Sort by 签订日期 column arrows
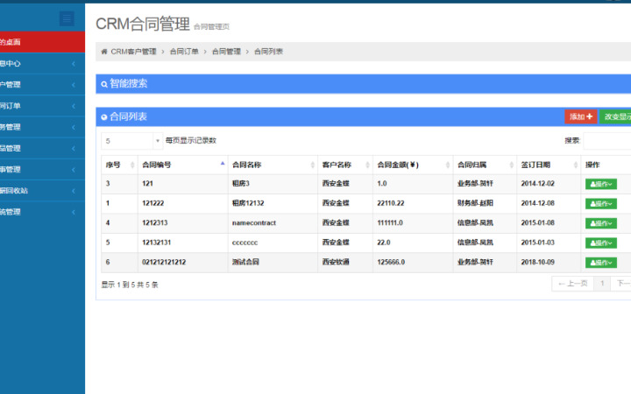This screenshot has width=631, height=394. (x=576, y=165)
